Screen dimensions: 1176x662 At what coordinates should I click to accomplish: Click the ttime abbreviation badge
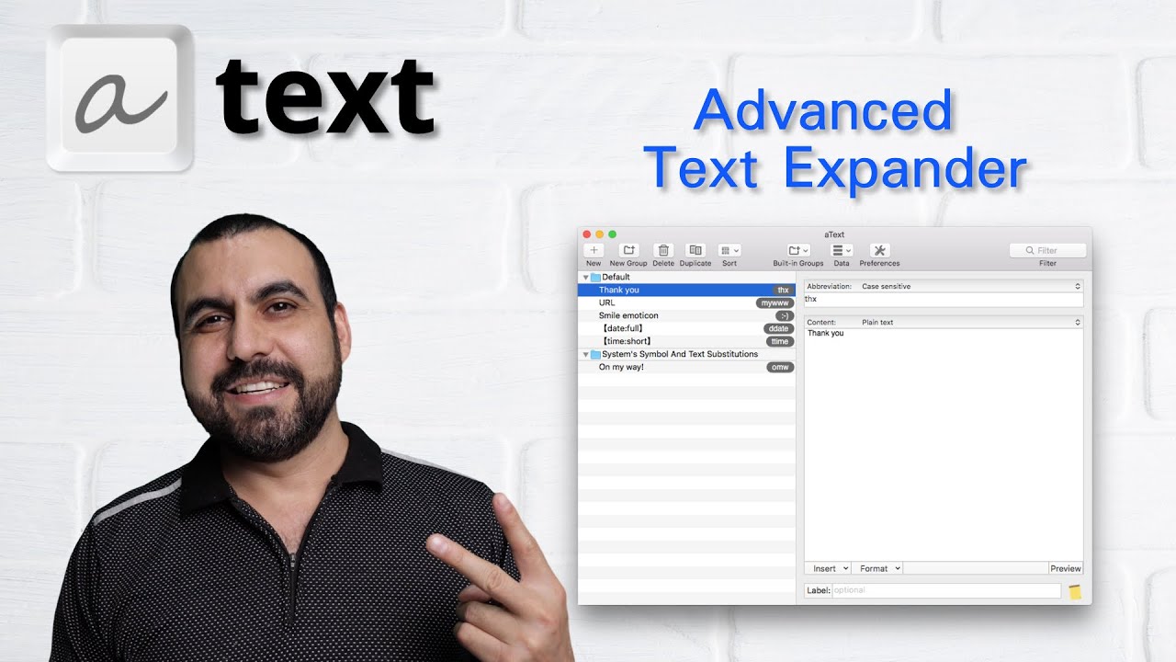click(x=779, y=341)
